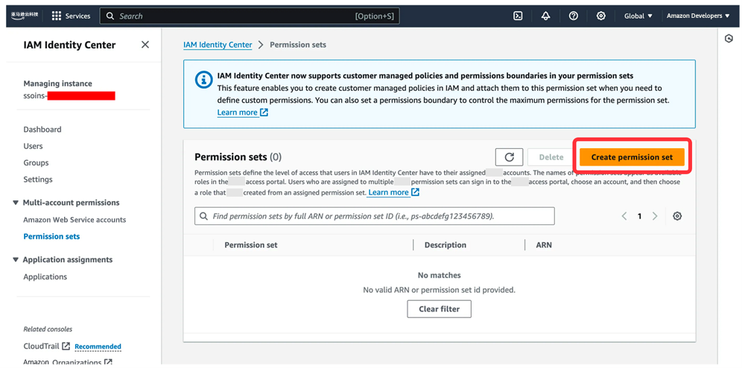This screenshot has width=742, height=368.
Task: Click ARN column header
Action: click(x=544, y=245)
